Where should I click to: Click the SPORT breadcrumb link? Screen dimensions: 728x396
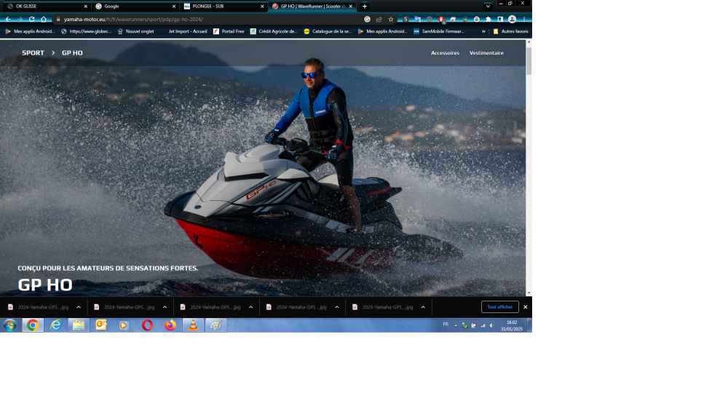click(x=33, y=53)
